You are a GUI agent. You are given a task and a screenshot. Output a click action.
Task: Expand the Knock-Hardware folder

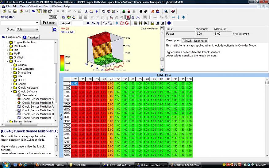click(x=11, y=88)
